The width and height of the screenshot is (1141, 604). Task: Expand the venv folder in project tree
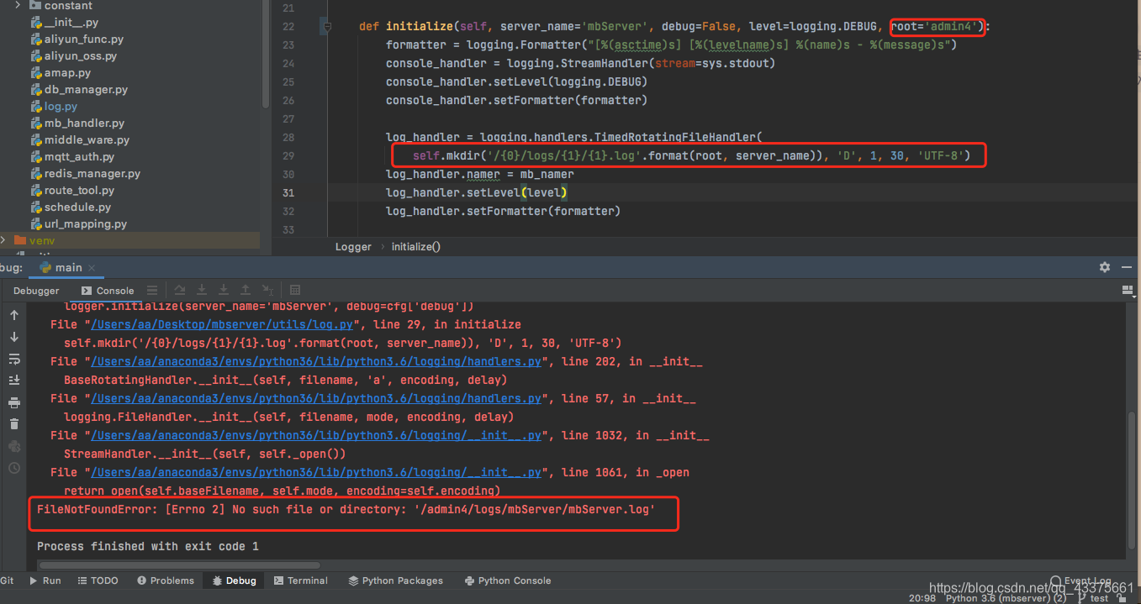pyautogui.click(x=5, y=240)
